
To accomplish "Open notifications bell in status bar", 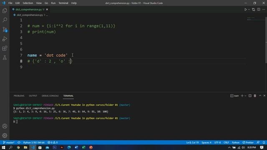I will [x=264, y=142].
